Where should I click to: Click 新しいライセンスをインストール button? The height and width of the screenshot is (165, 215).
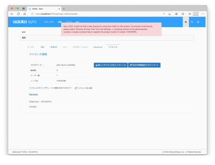[x=111, y=65]
